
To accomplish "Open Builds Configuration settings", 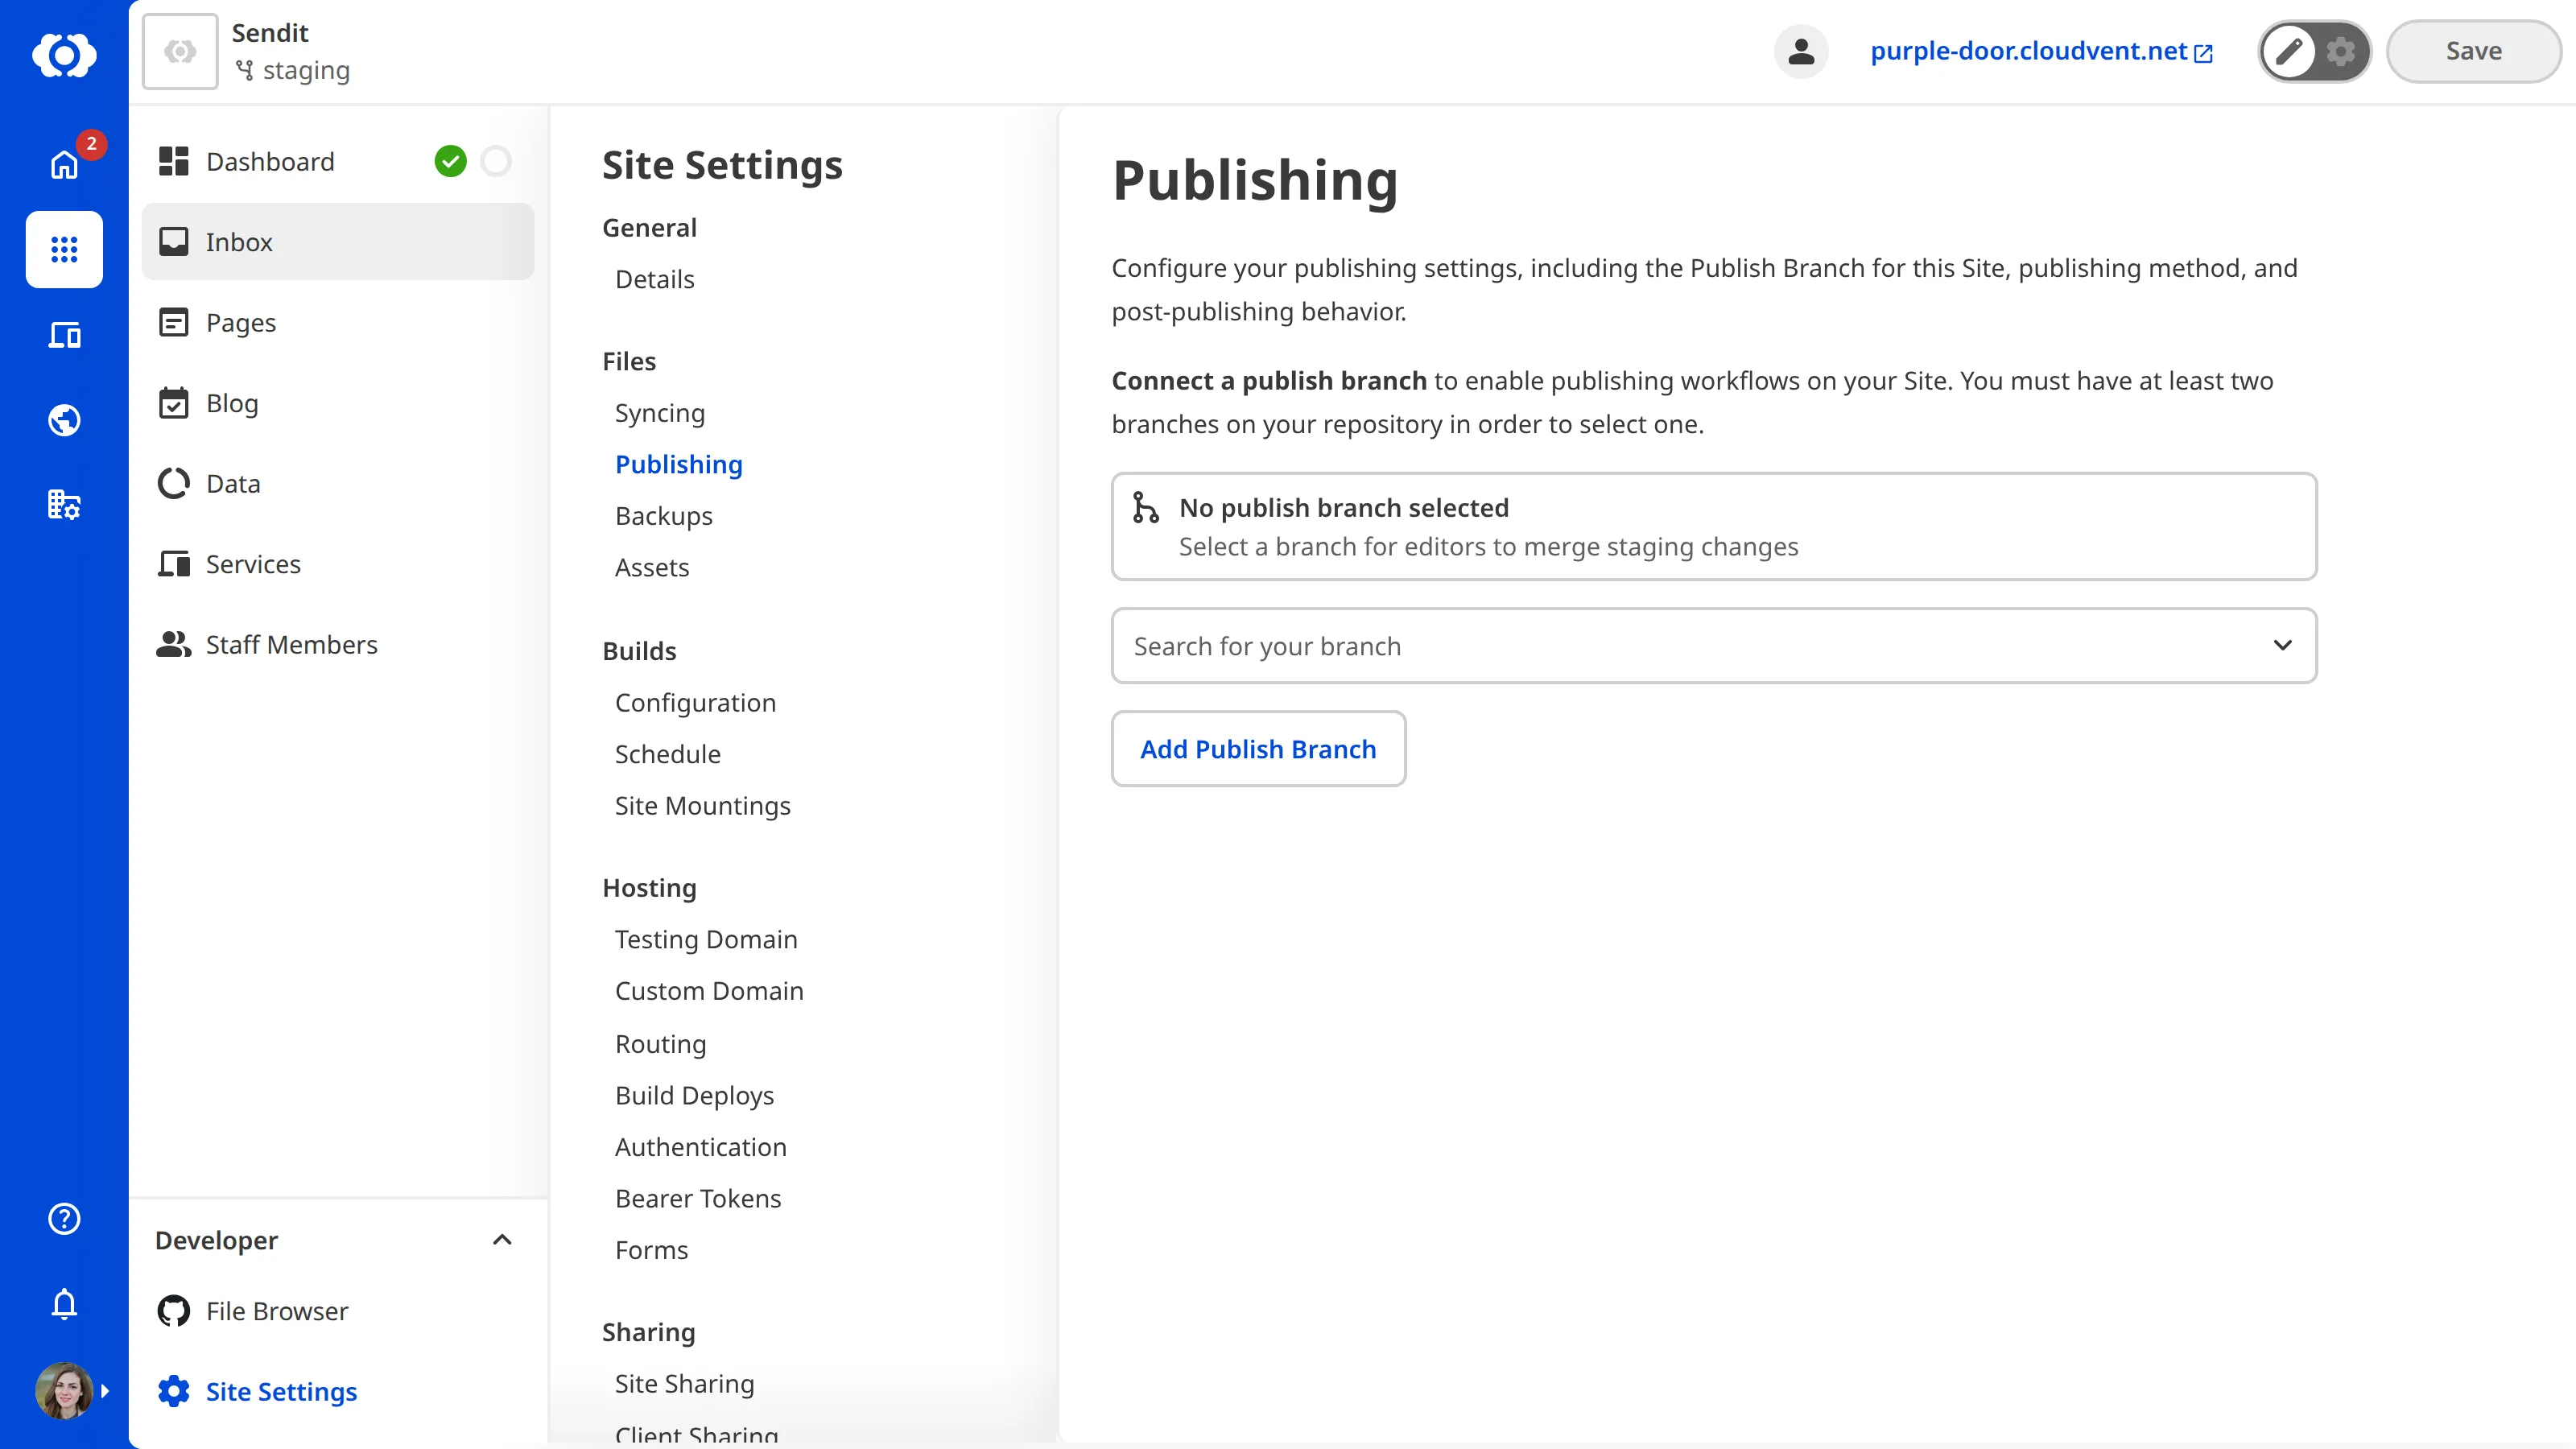I will [695, 703].
